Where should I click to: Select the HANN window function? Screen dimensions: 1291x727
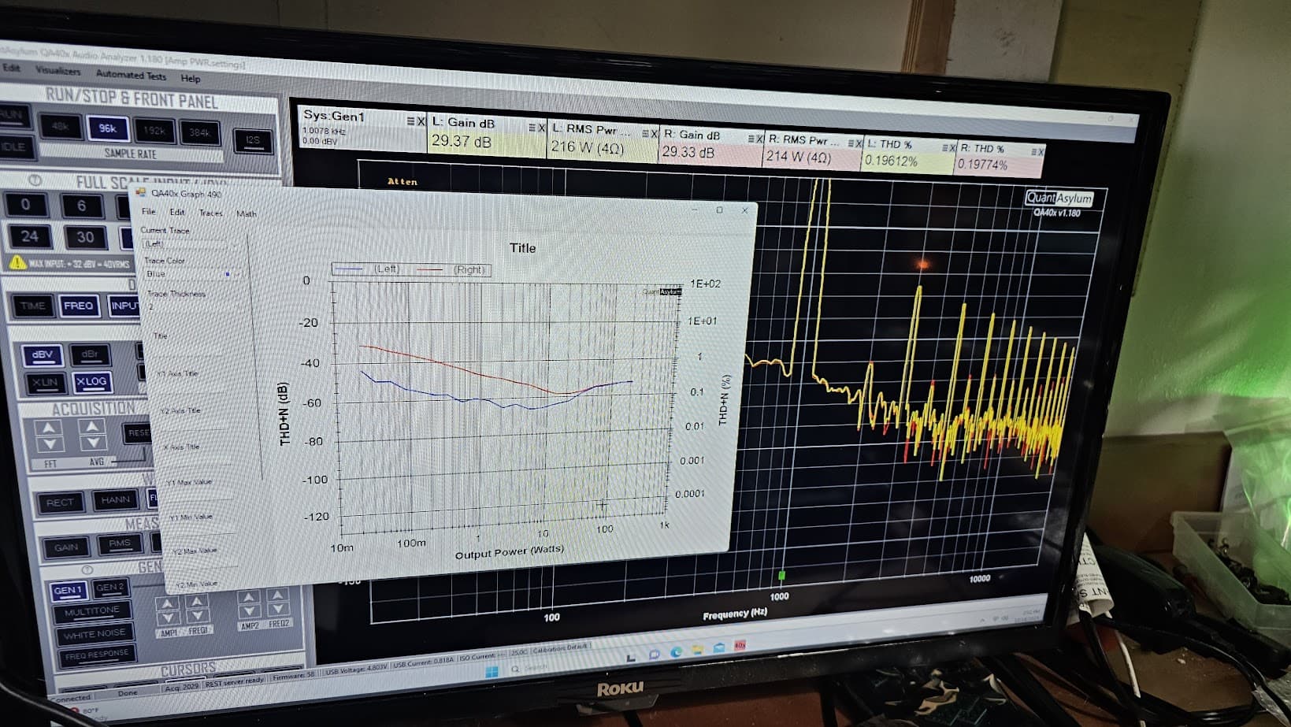[115, 499]
